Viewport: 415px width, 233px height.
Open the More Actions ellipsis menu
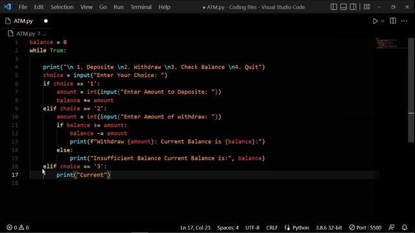(x=404, y=21)
